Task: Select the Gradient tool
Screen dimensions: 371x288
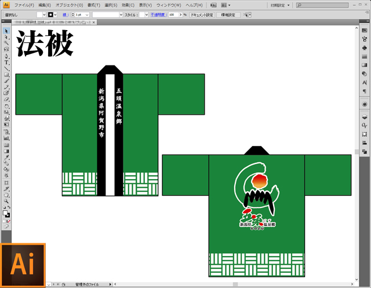Action: pyautogui.click(x=6, y=151)
